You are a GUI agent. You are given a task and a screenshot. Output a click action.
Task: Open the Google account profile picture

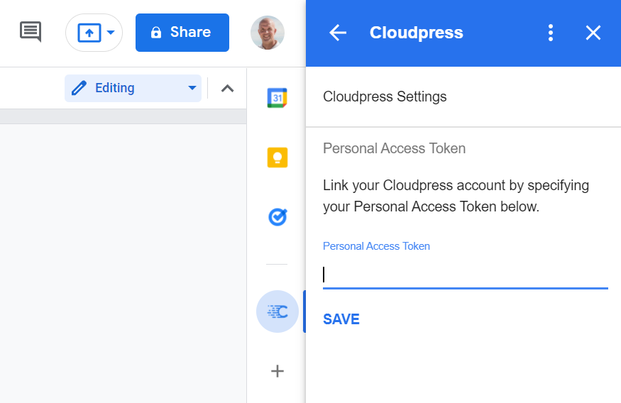[268, 33]
